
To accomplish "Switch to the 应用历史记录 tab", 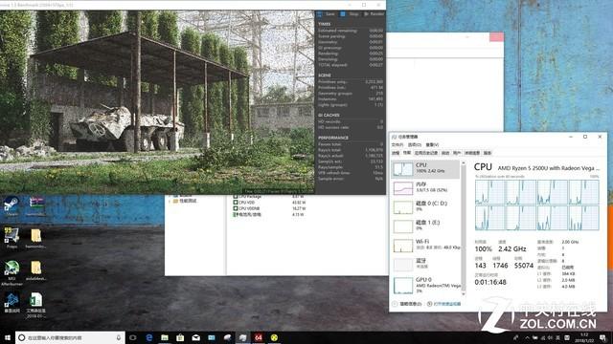I will (x=425, y=153).
